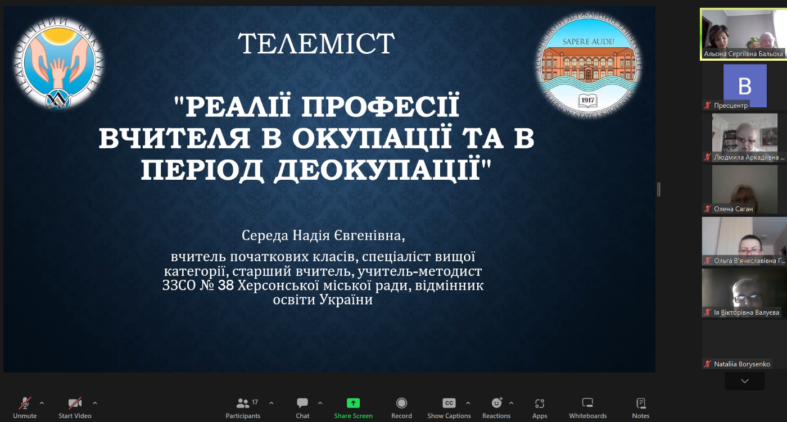Viewport: 787px width, 422px height.
Task: Open video options arrow next to Start Video
Action: coord(94,403)
